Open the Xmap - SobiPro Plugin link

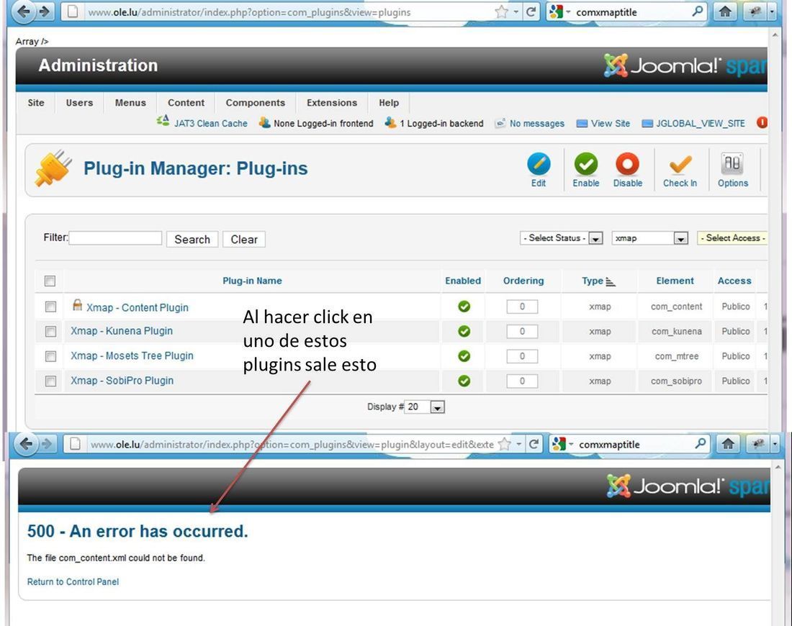(122, 380)
